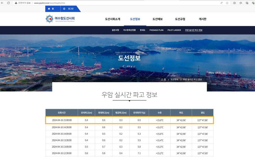This screenshot has width=255, height=157.
Task: Reload the page with the refresh icon
Action: (8, 2)
